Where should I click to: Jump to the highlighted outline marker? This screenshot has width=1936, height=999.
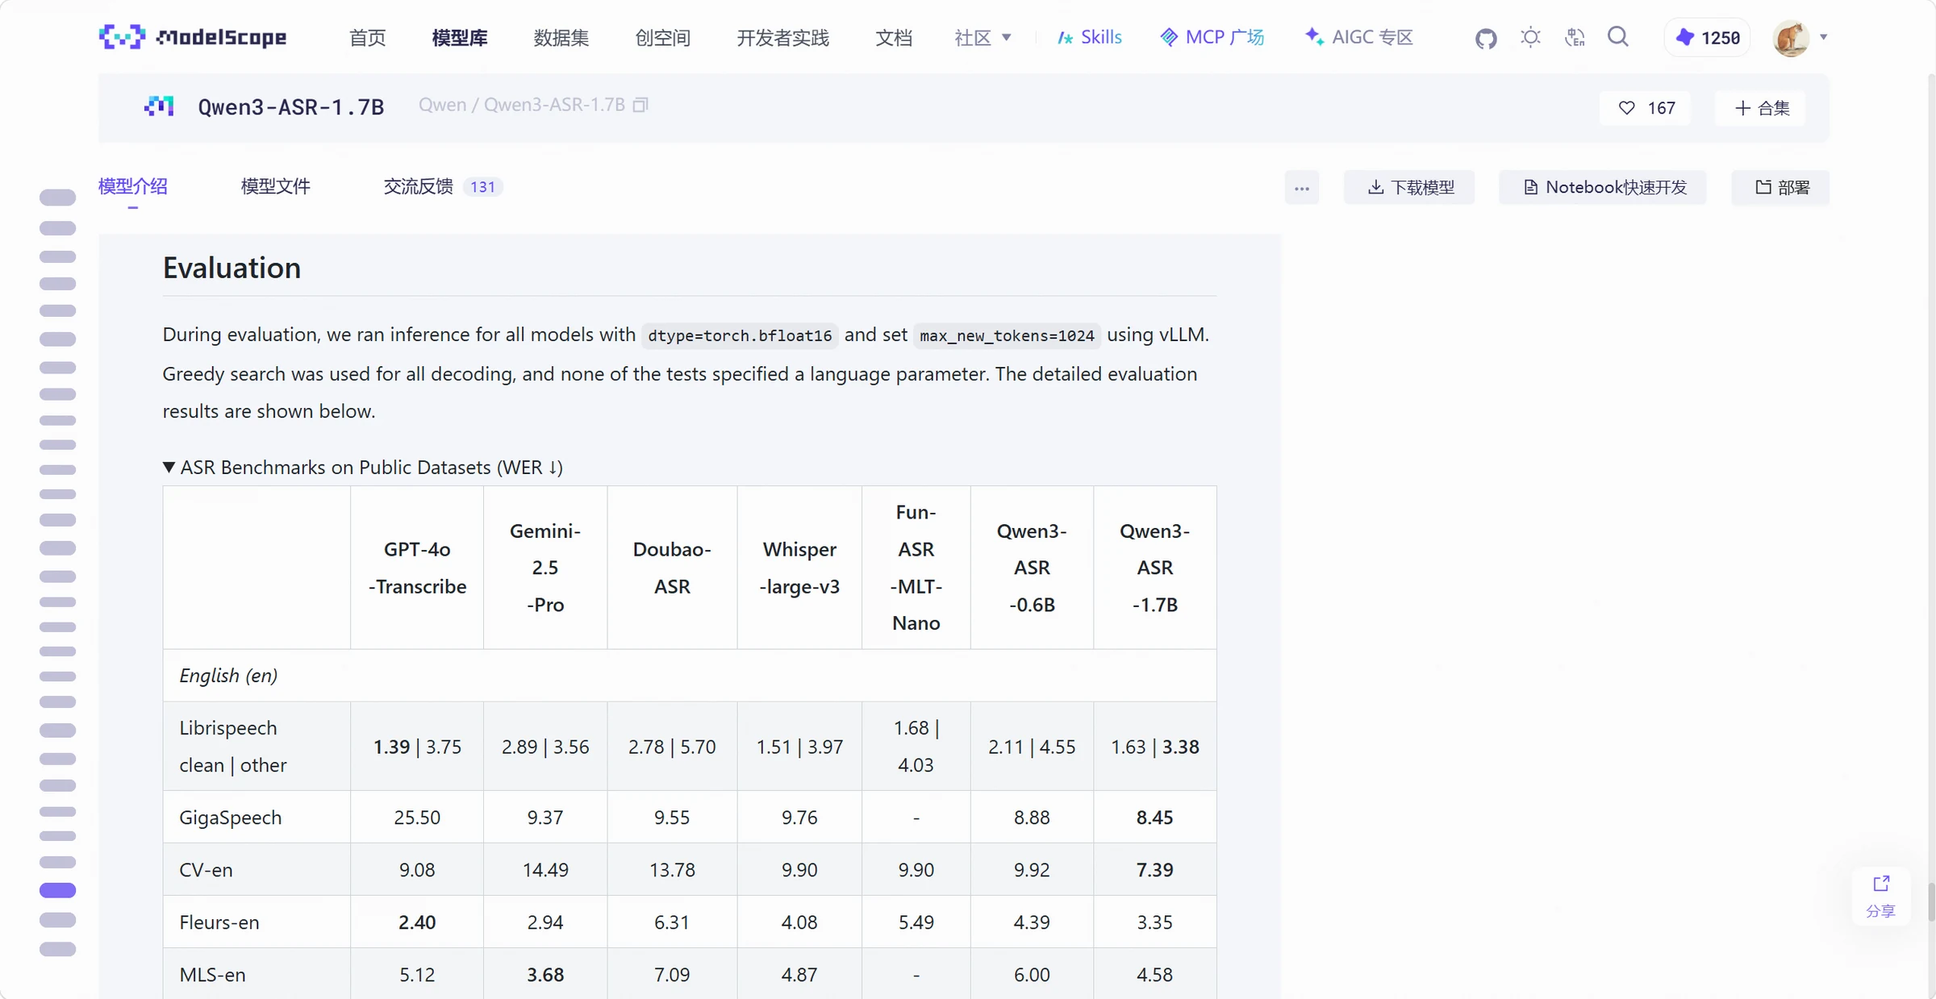[x=57, y=891]
